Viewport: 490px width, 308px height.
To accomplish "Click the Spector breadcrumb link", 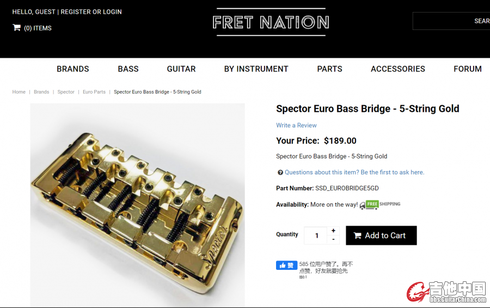I will (x=66, y=92).
